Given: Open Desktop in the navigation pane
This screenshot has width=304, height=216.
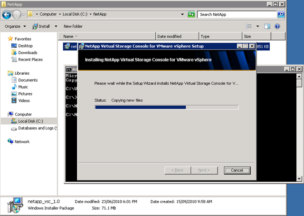Looking at the screenshot, I should 25,46.
